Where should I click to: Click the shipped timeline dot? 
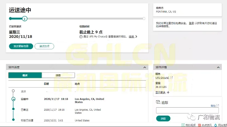coord(13,109)
